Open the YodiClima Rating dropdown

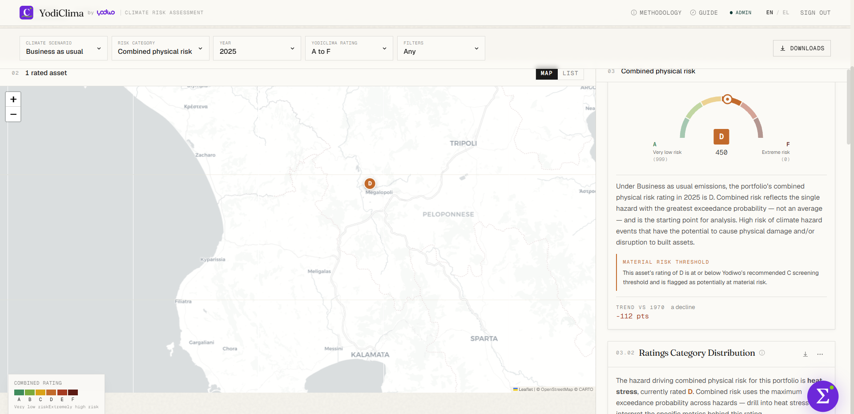(x=349, y=48)
